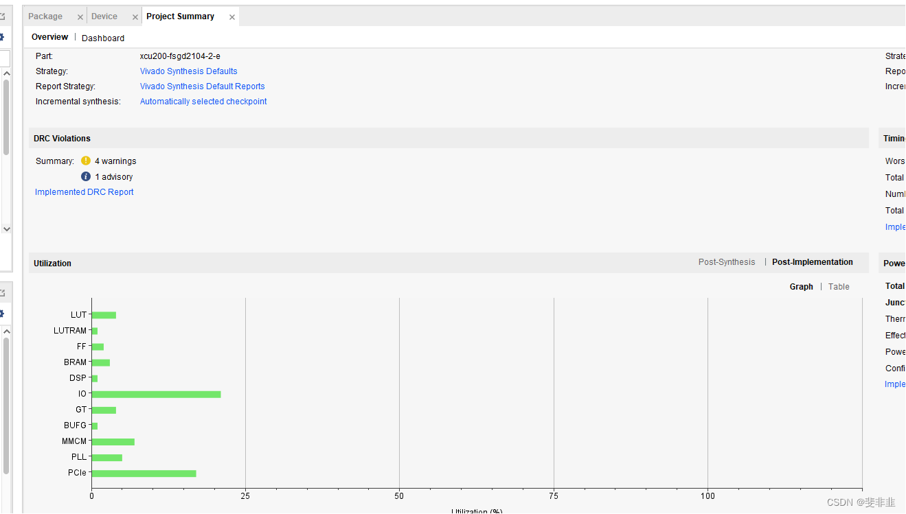
Task: Click the BRAM utilization bar
Action: pos(100,362)
